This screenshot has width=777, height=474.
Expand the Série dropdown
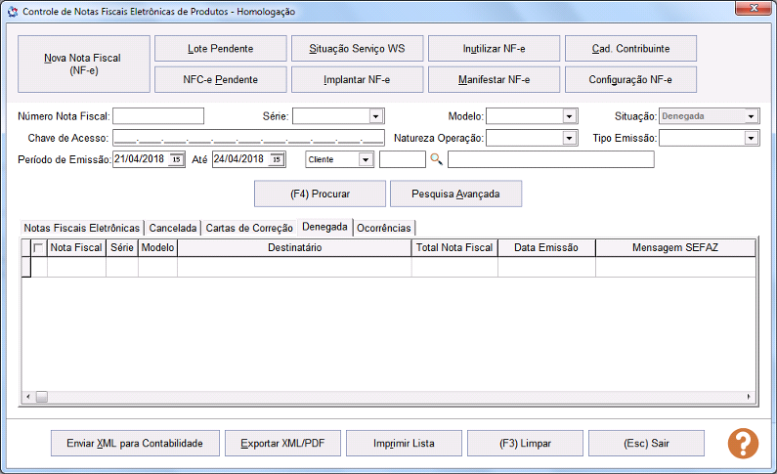376,116
